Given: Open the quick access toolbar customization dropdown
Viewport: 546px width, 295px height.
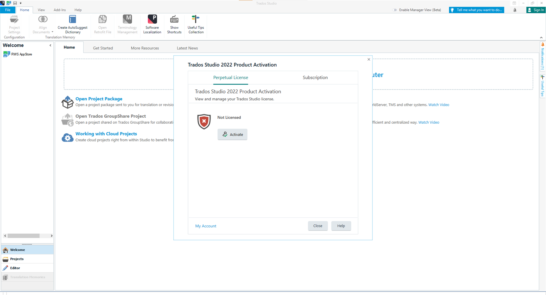Looking at the screenshot, I should [x=21, y=3].
